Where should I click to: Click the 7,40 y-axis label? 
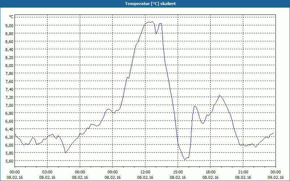click(9, 89)
